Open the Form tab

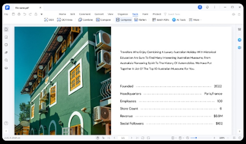(145, 14)
